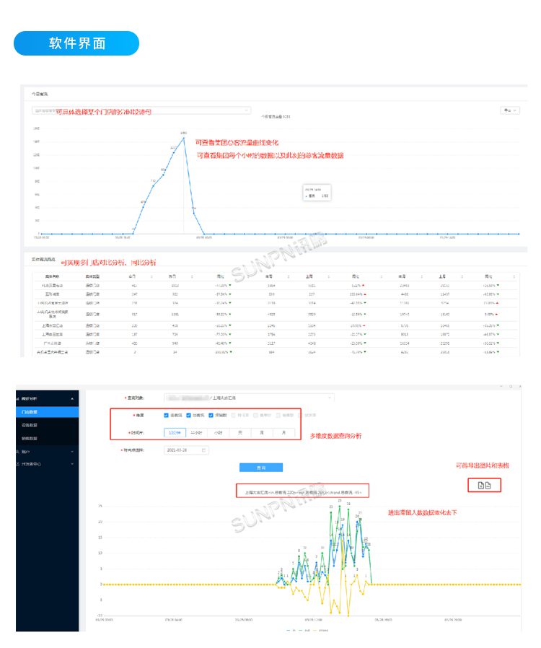Toggle the 出客流 checkbox
Screen dimensions: 541x648
[x=189, y=416]
